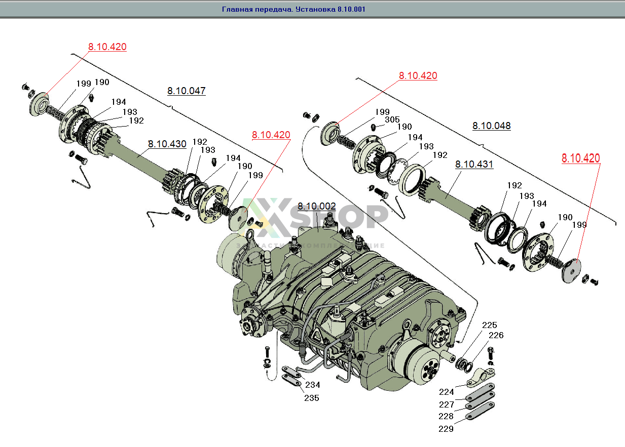Select part number 235 label
The image size is (625, 447).
point(312,398)
